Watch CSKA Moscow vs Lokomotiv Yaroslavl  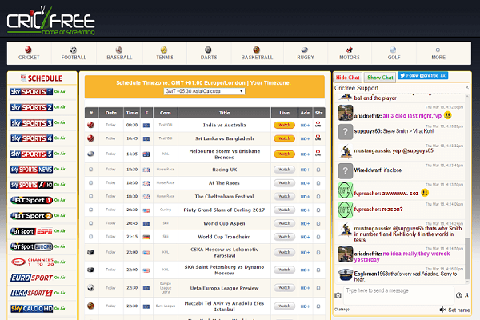[284, 252]
